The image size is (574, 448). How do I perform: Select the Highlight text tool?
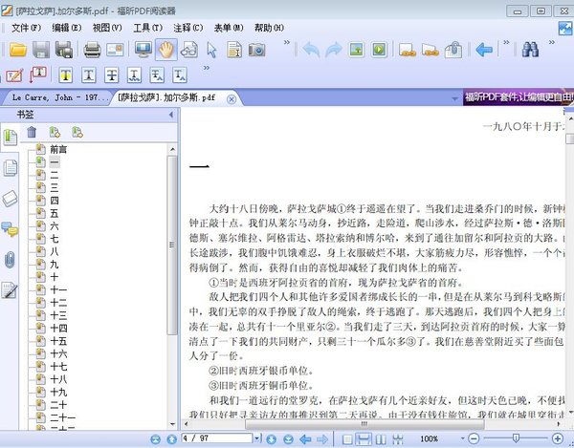tap(65, 75)
